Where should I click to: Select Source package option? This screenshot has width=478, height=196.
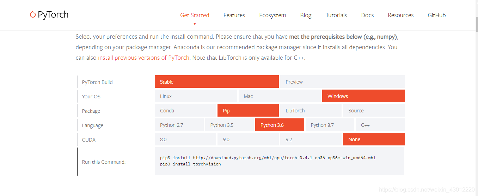(373, 110)
